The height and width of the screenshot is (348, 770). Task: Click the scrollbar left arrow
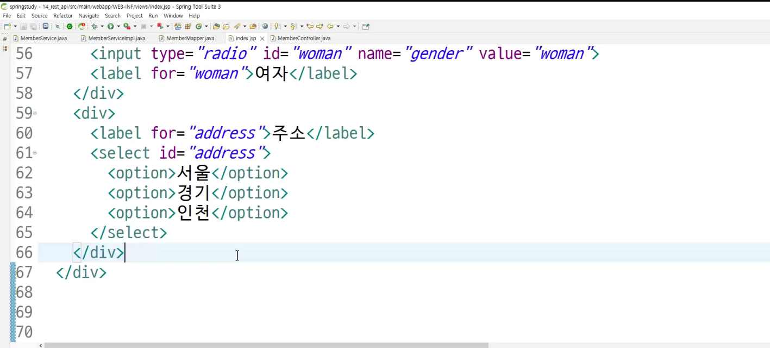[x=41, y=345]
